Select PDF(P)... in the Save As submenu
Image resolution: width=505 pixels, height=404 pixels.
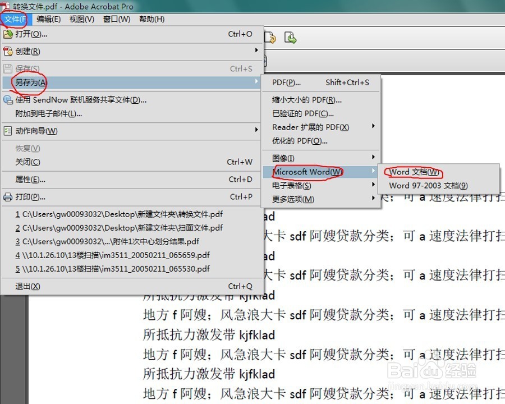(x=321, y=82)
